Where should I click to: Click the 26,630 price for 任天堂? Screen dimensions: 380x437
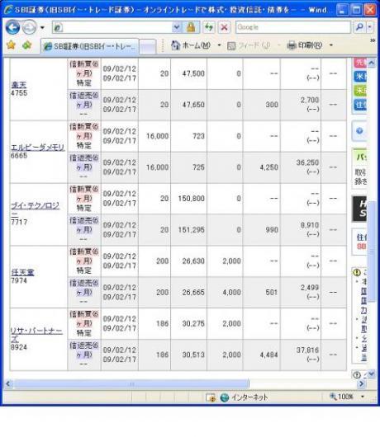click(x=193, y=261)
